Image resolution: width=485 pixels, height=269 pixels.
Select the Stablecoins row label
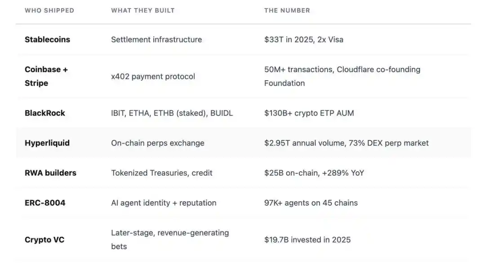47,39
